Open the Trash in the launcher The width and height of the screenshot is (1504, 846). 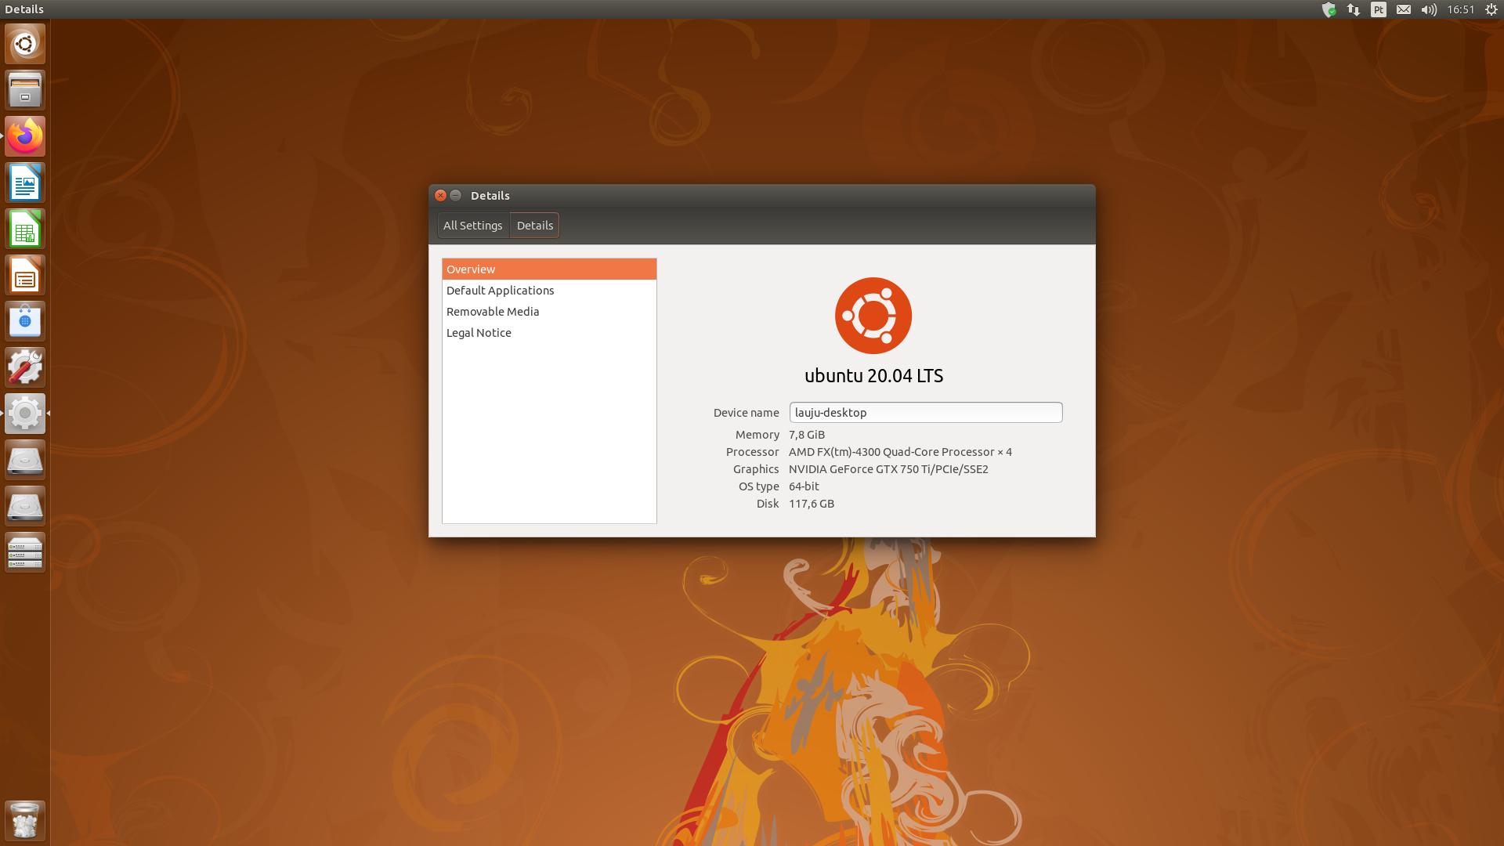[x=25, y=821]
